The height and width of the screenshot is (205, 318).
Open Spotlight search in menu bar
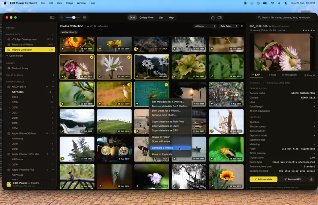click(x=279, y=3)
